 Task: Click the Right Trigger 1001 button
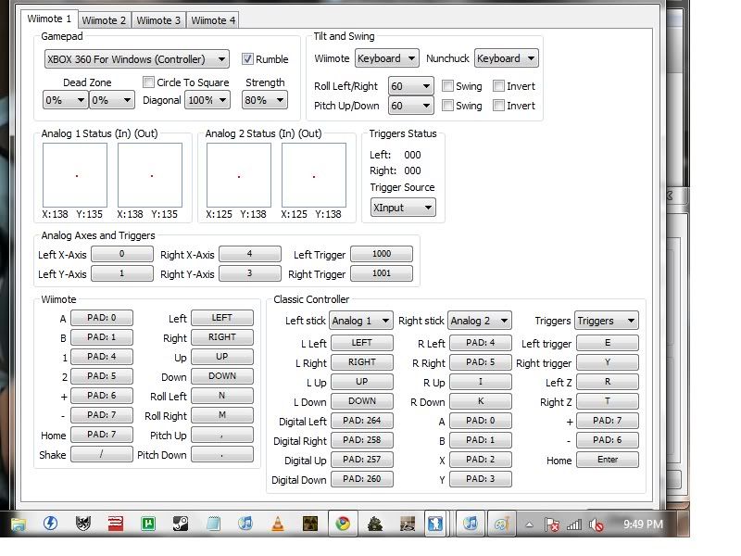pos(382,273)
